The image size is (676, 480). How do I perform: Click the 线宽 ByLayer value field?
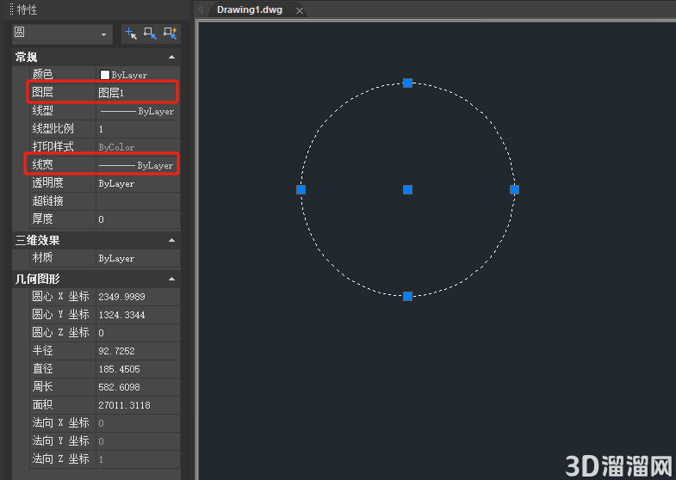pyautogui.click(x=138, y=165)
